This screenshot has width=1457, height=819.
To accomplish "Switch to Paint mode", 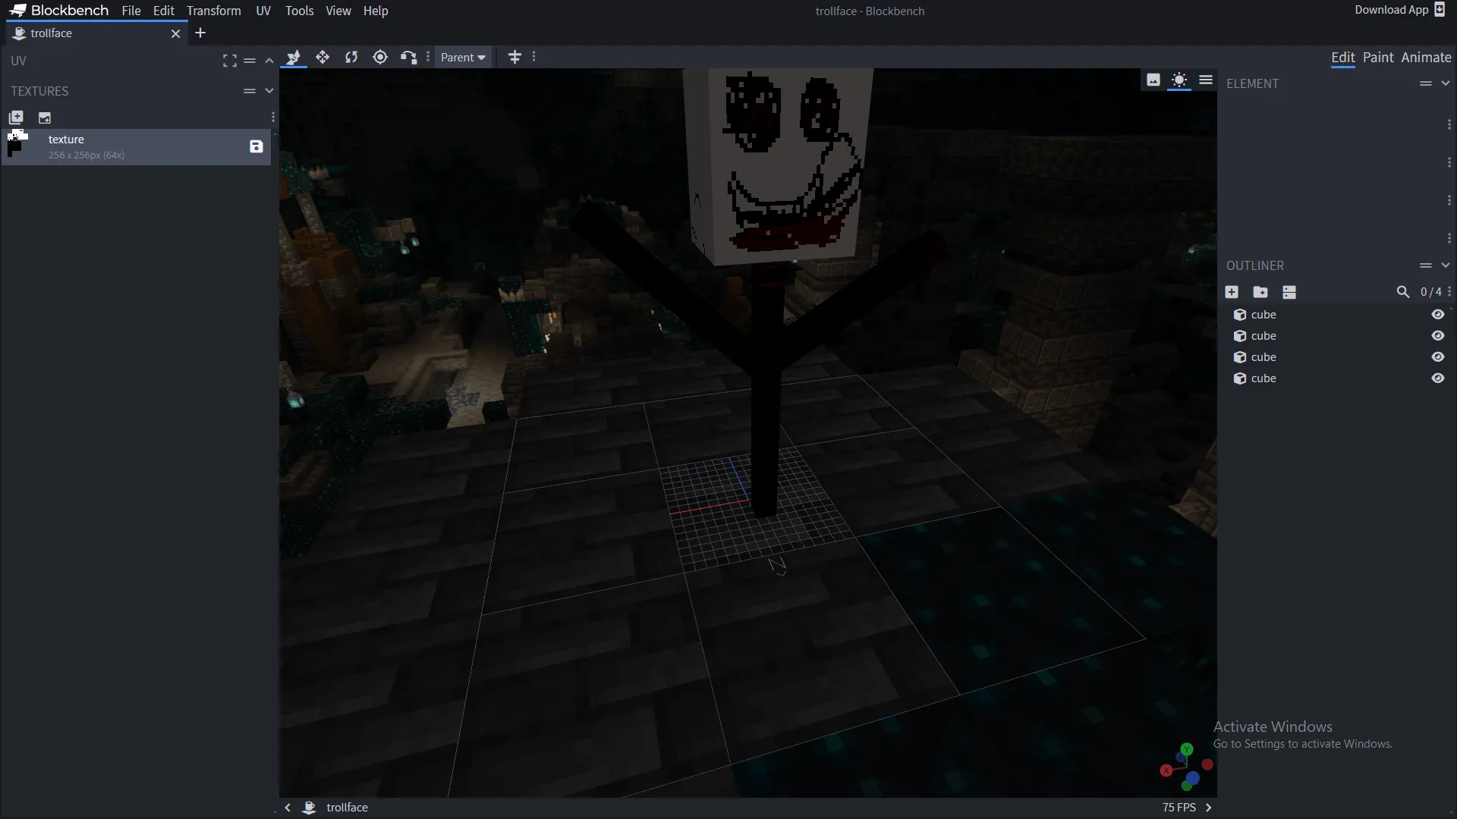I will pos(1378,58).
